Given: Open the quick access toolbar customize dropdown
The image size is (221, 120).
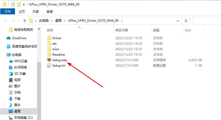Looking at the screenshot, I should [24, 5].
